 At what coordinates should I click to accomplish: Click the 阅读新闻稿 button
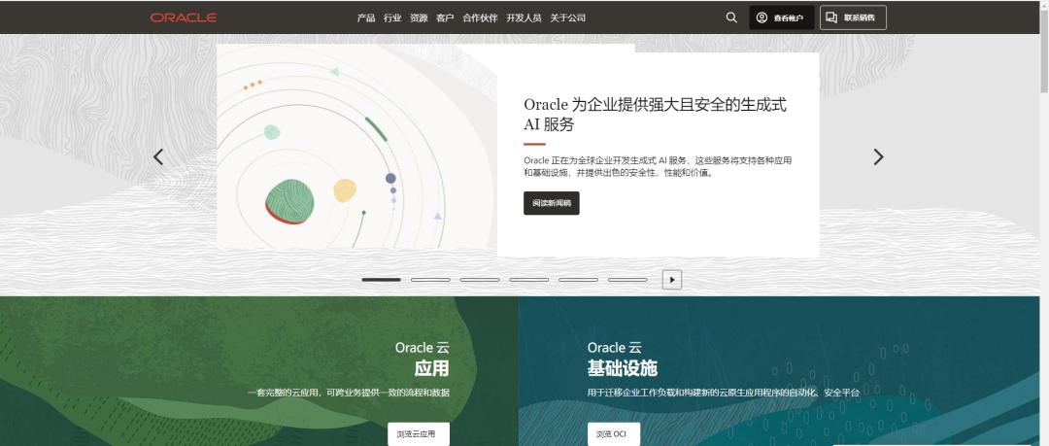point(552,203)
